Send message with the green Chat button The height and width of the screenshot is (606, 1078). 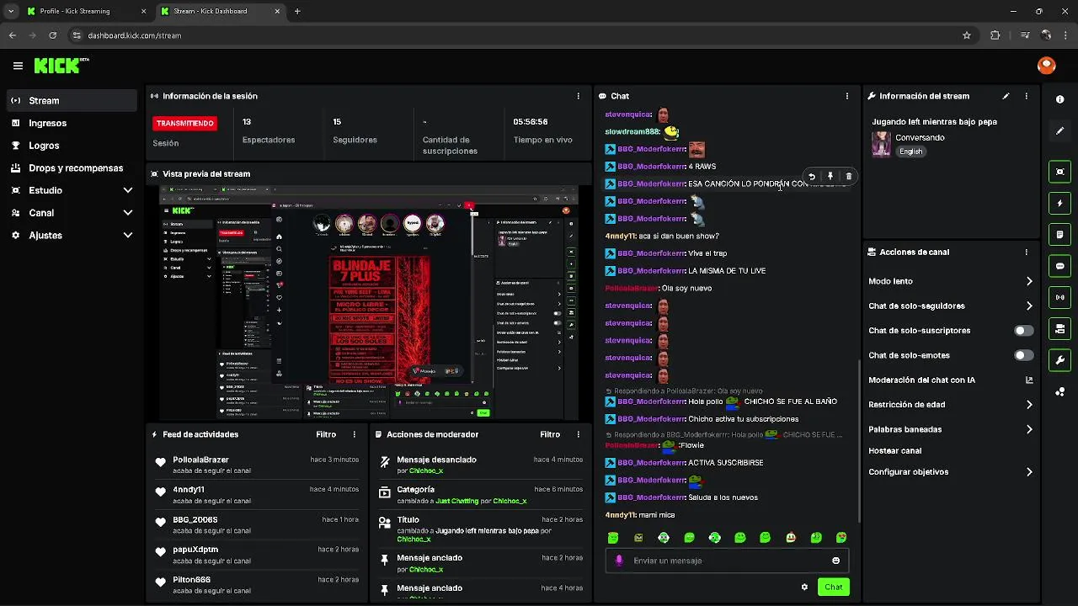pos(833,587)
